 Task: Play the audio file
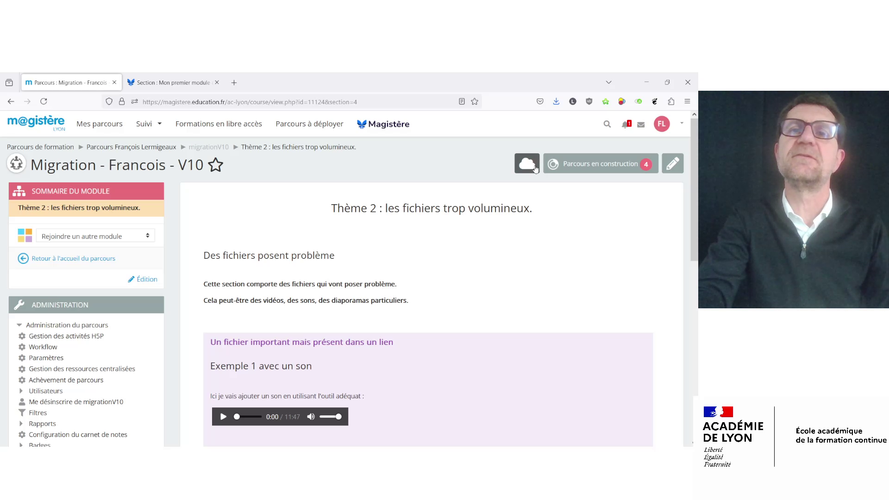click(x=223, y=417)
